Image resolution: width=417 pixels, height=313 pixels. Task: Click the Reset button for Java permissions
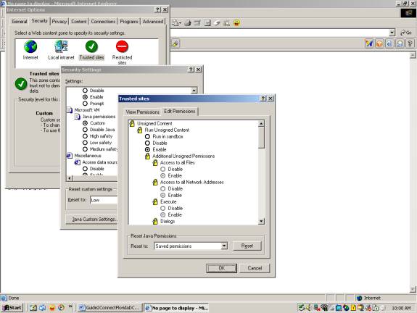pyautogui.click(x=247, y=246)
